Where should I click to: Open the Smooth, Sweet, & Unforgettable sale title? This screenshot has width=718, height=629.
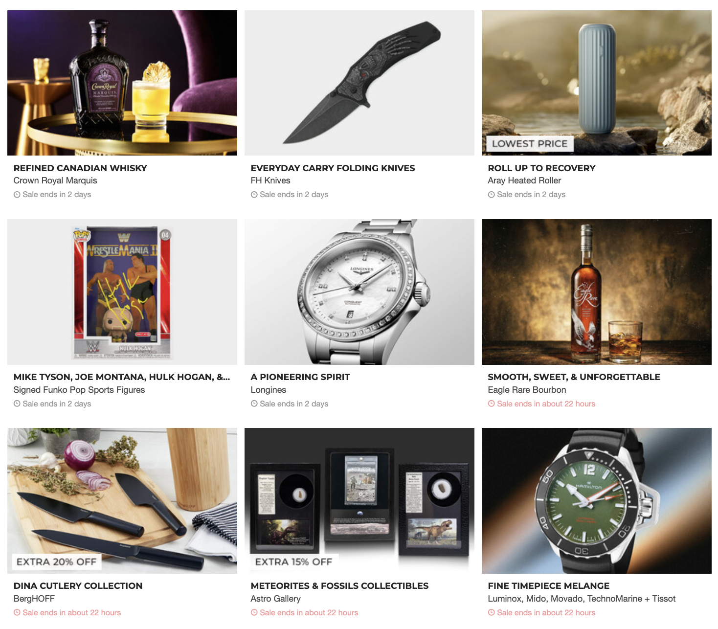pyautogui.click(x=574, y=377)
